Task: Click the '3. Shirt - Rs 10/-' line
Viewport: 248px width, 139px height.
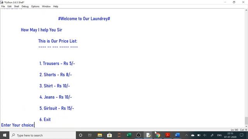Action: pyautogui.click(x=55, y=86)
